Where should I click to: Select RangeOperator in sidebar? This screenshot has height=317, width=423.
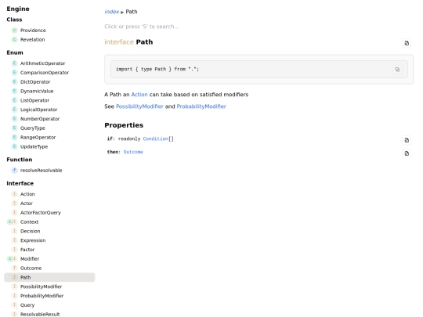38,137
